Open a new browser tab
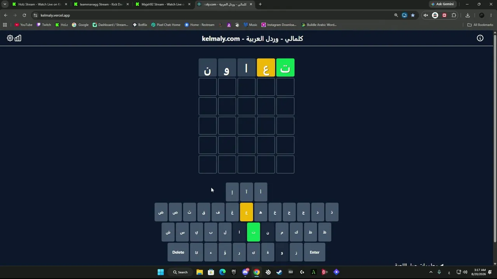Viewport: 497px width, 279px height. tap(260, 4)
